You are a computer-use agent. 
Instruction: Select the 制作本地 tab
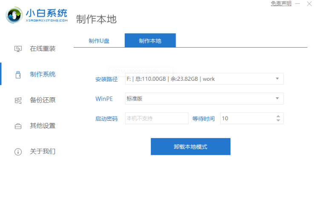point(150,40)
